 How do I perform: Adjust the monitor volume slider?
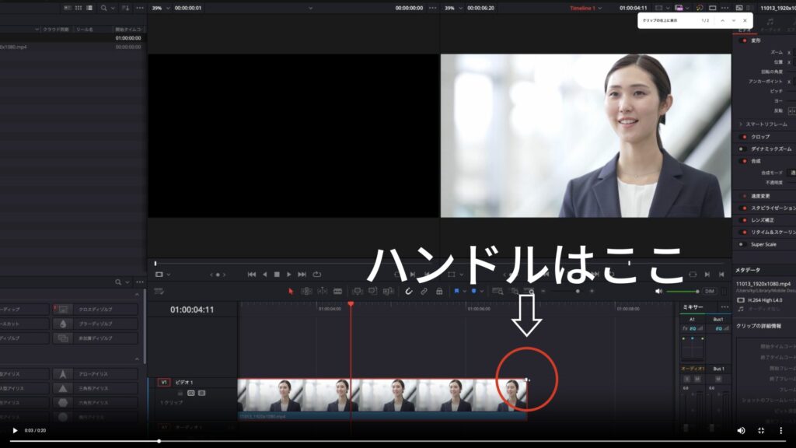click(x=683, y=292)
